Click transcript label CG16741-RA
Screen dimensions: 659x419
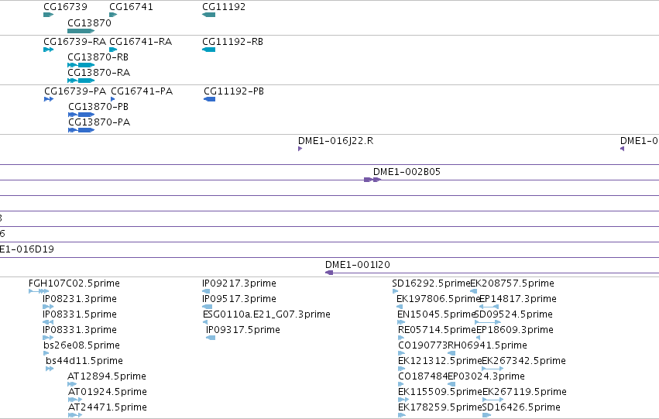click(140, 42)
